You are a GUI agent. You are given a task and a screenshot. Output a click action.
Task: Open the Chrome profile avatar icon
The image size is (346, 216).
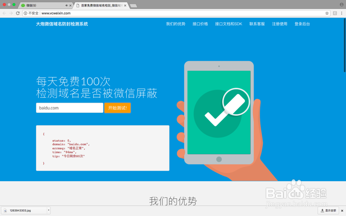click(342, 4)
